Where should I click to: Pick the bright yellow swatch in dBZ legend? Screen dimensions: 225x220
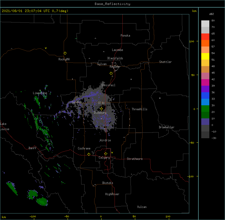205,56
